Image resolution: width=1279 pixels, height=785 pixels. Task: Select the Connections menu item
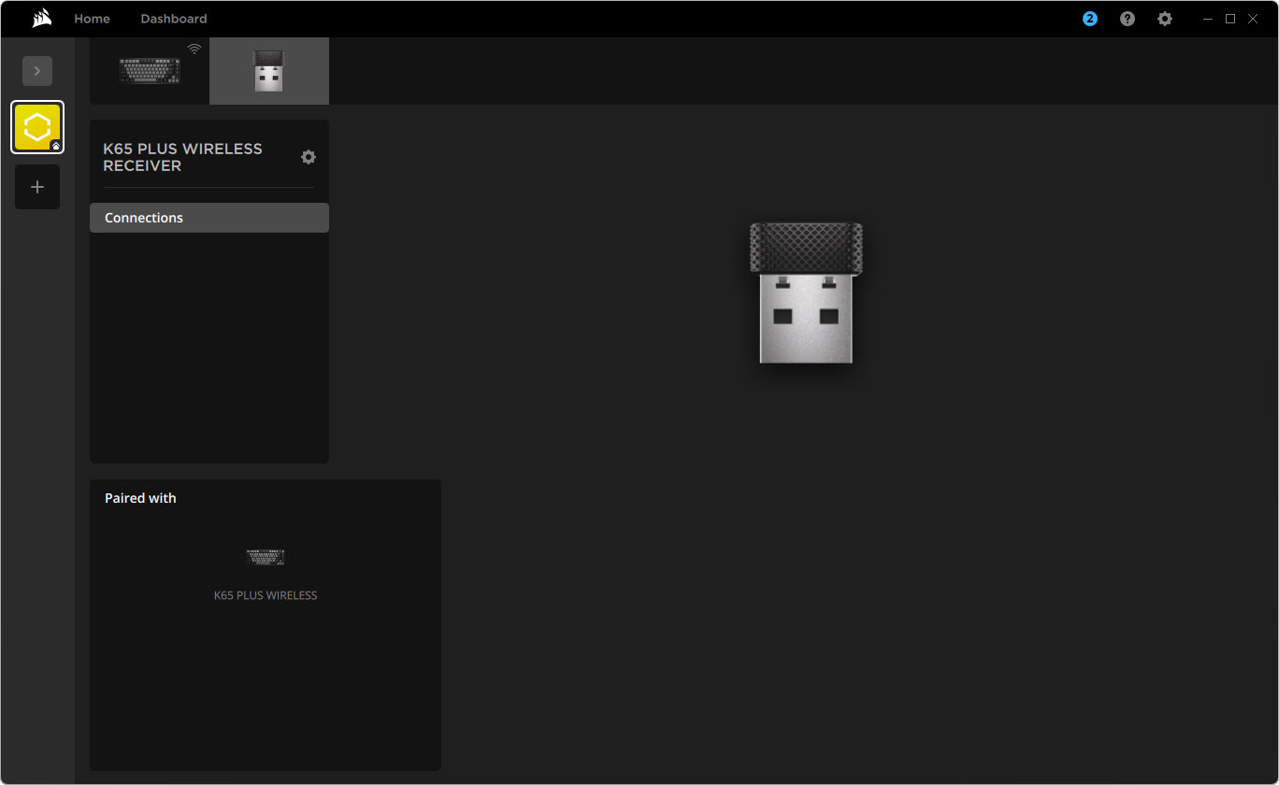coord(209,218)
